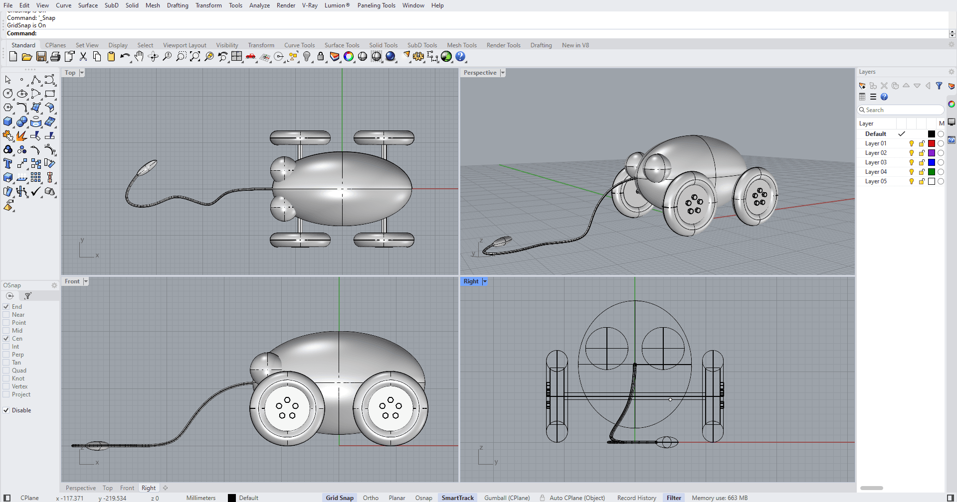
Task: Select the Circle drawing tool
Action: click(x=8, y=94)
